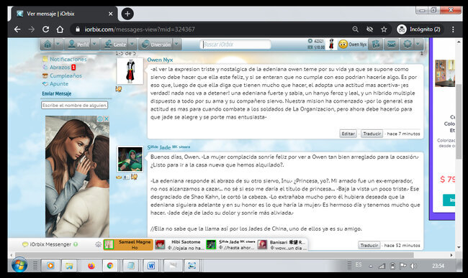468x278 pixels.
Task: Reload the page in Chrome
Action: (x=45, y=29)
